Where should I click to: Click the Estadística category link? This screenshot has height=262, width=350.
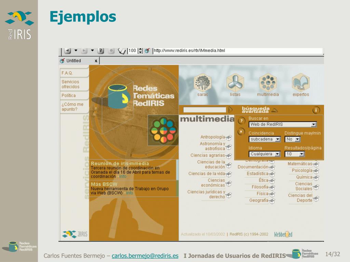258,174
